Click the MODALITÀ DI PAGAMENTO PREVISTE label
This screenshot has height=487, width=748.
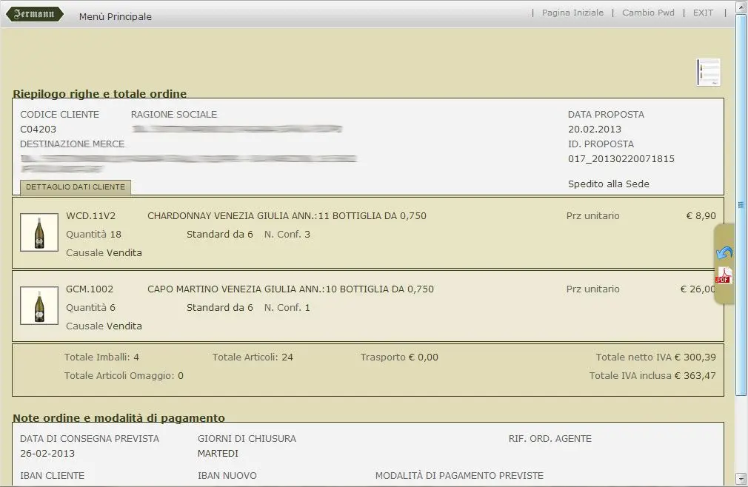tap(459, 476)
